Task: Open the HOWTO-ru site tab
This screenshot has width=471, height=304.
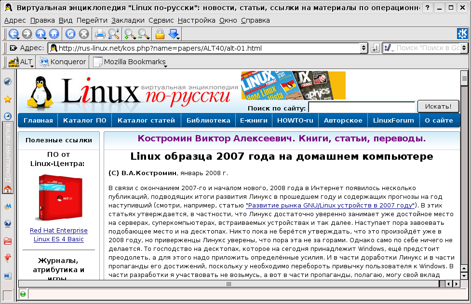Action: tap(295, 120)
